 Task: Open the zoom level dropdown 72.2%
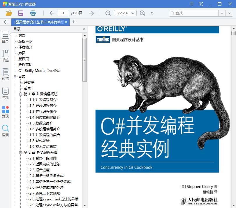125,13
